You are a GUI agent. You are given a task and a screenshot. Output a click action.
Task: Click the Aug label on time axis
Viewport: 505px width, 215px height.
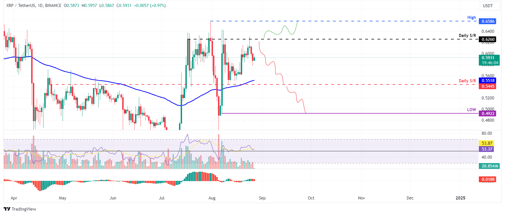click(212, 198)
